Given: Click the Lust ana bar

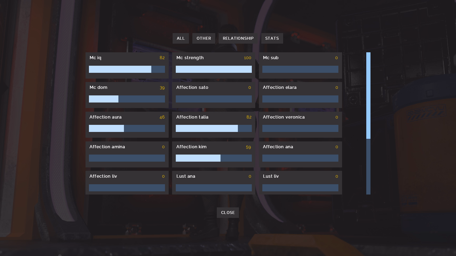Looking at the screenshot, I should 213,188.
